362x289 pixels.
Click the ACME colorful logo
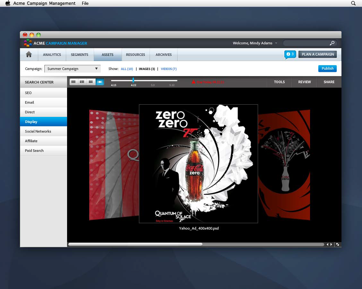click(x=28, y=43)
